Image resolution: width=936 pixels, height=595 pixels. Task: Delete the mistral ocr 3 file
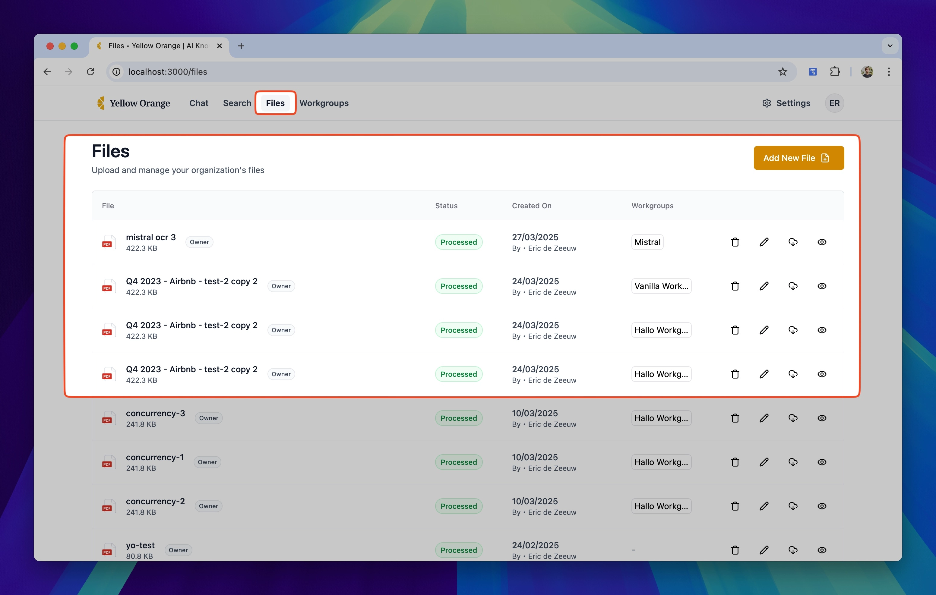click(735, 242)
